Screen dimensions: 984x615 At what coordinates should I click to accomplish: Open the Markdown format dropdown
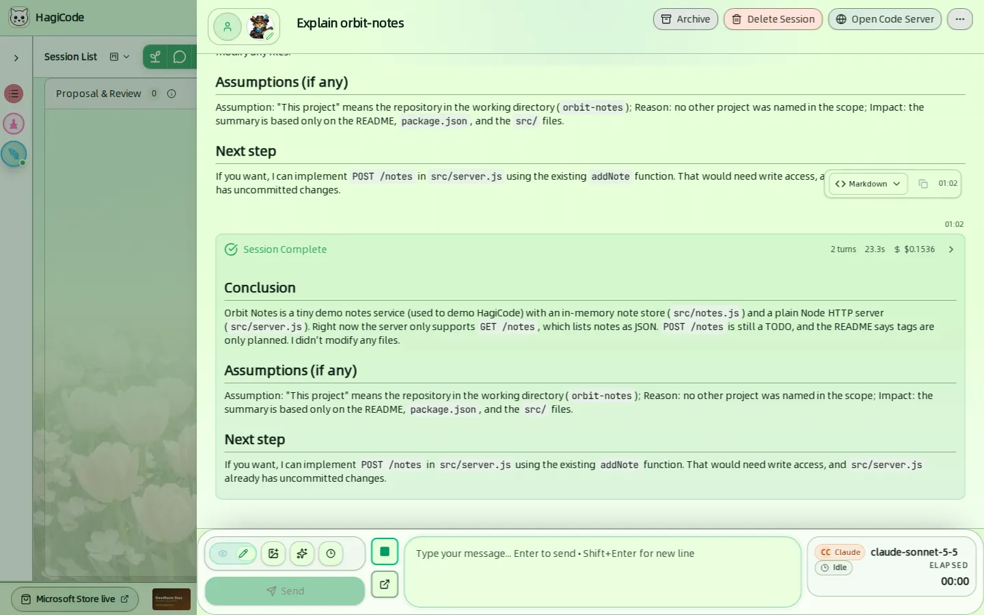click(x=868, y=184)
